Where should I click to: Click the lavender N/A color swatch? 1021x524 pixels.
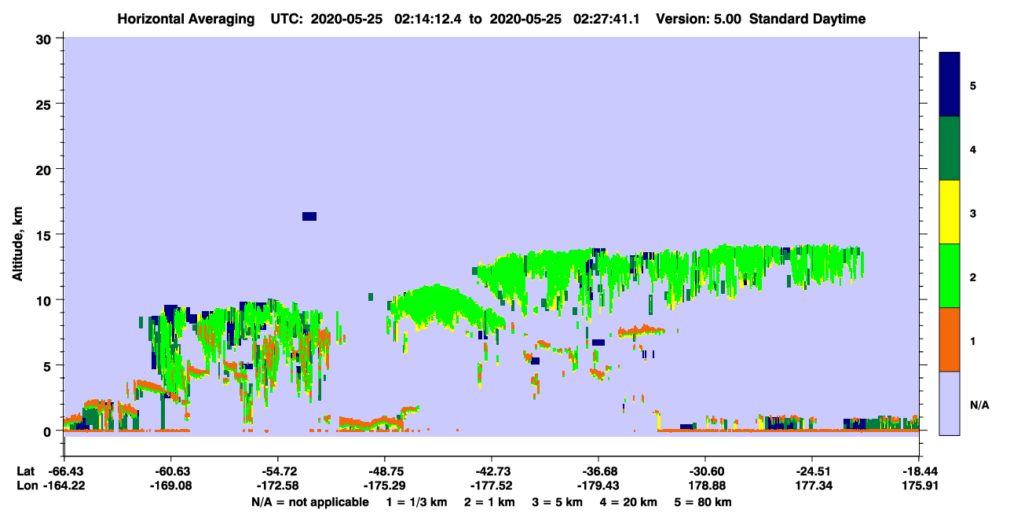(x=950, y=403)
